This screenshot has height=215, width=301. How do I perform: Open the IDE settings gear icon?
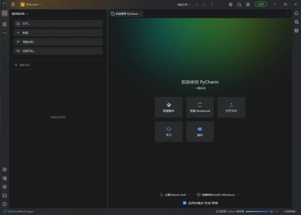(x=248, y=4)
